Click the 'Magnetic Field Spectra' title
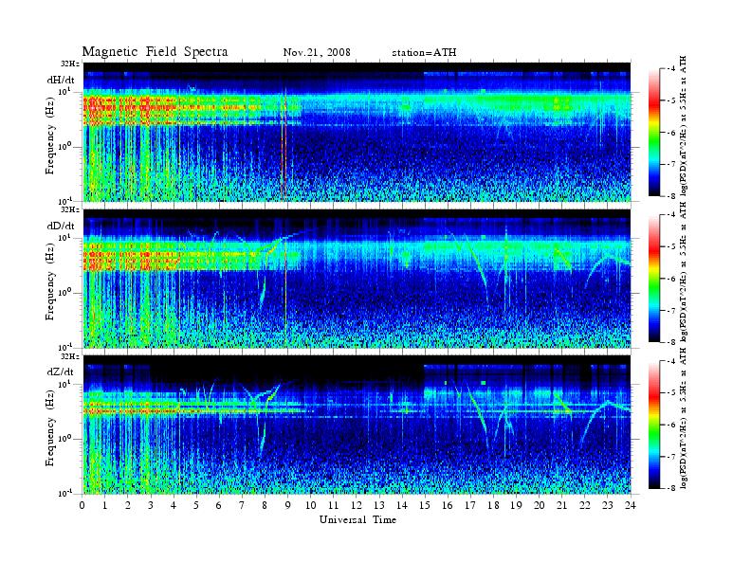The height and width of the screenshot is (580, 751). point(155,52)
